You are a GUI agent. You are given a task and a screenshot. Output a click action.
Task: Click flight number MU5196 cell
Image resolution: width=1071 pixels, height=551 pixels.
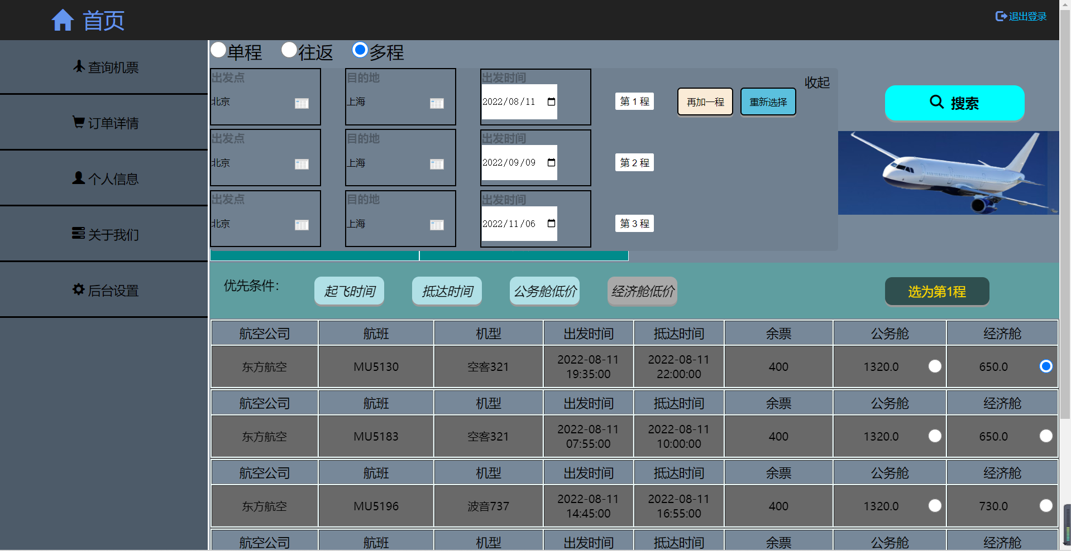(376, 506)
